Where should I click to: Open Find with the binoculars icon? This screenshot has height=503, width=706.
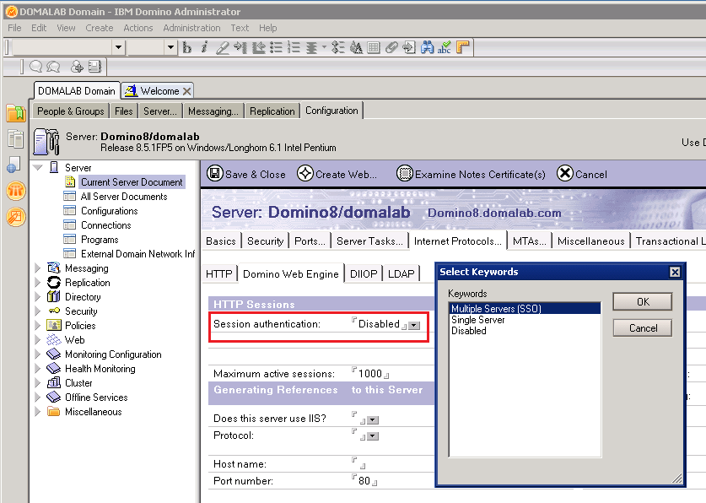click(x=427, y=47)
